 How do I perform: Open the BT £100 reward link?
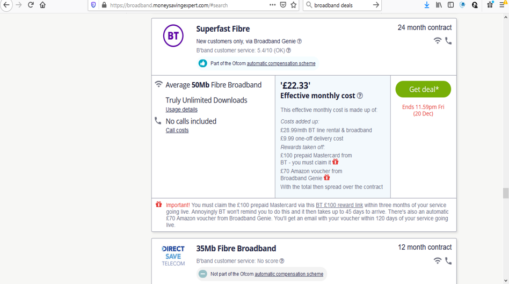(339, 205)
